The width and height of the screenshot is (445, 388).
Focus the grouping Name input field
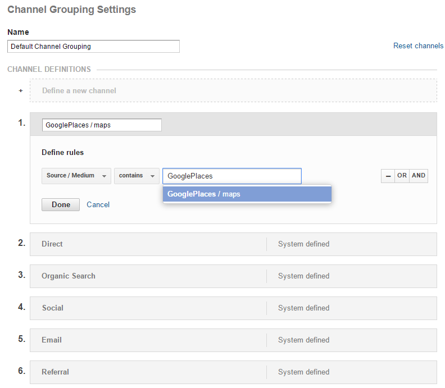point(93,46)
